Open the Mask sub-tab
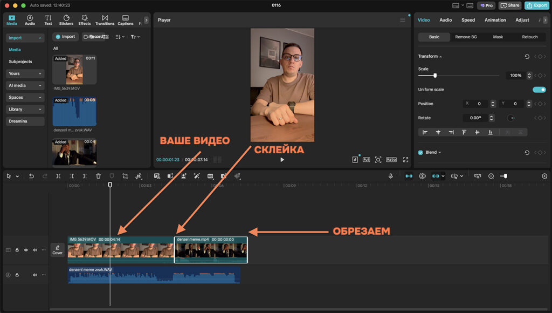Viewport: 552px width, 313px height. click(498, 37)
